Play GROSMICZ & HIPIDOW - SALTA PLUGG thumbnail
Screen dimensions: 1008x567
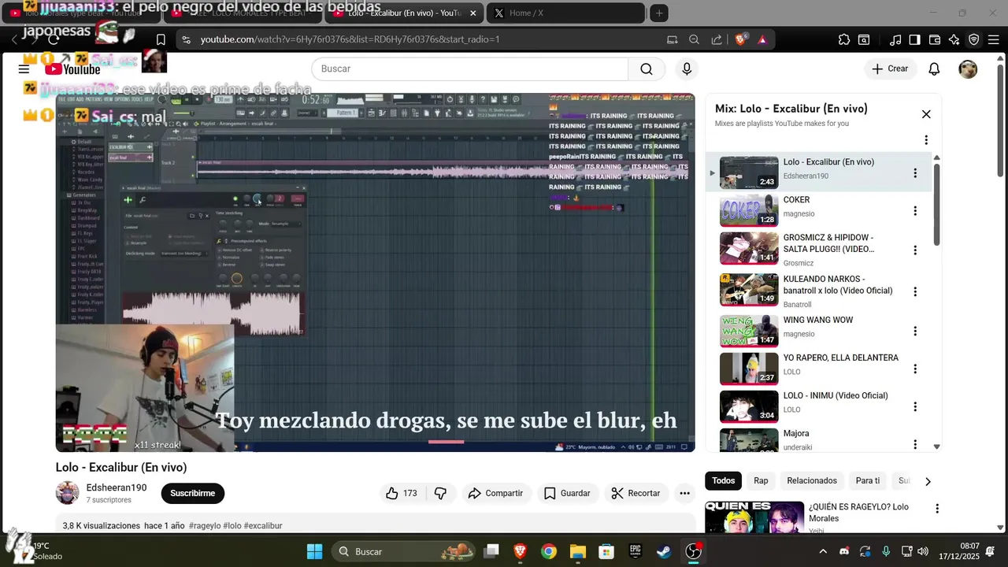tap(749, 249)
